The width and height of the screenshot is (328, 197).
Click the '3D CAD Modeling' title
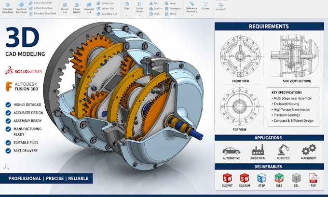25,41
